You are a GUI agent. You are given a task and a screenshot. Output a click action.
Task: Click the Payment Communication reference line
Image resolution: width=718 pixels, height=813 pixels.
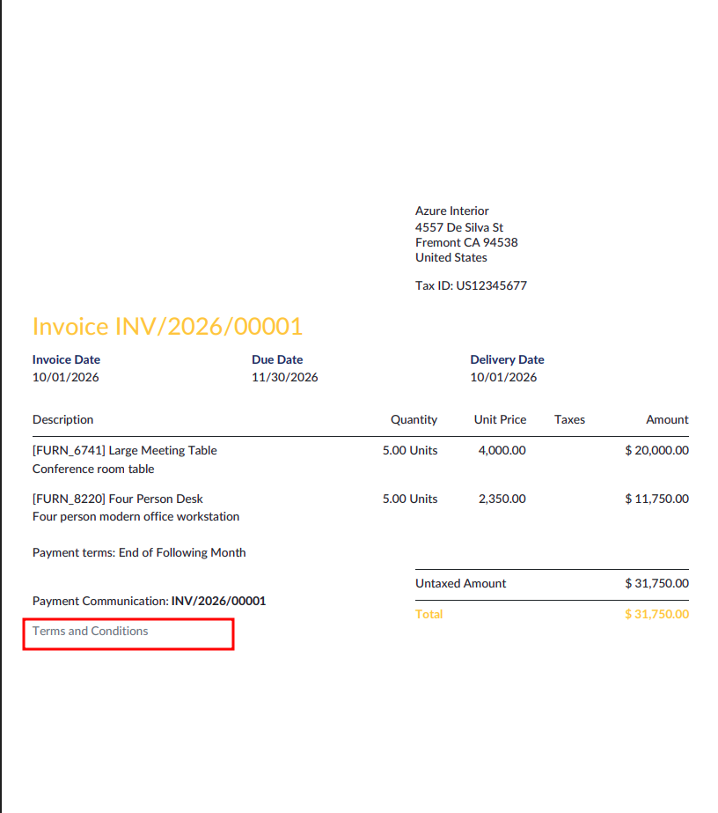(x=150, y=601)
